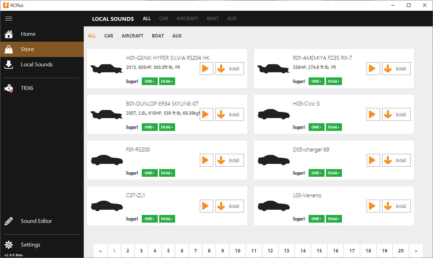Click the H01-GENKI Silvia car thumbnail
The image size is (433, 258).
(x=107, y=69)
